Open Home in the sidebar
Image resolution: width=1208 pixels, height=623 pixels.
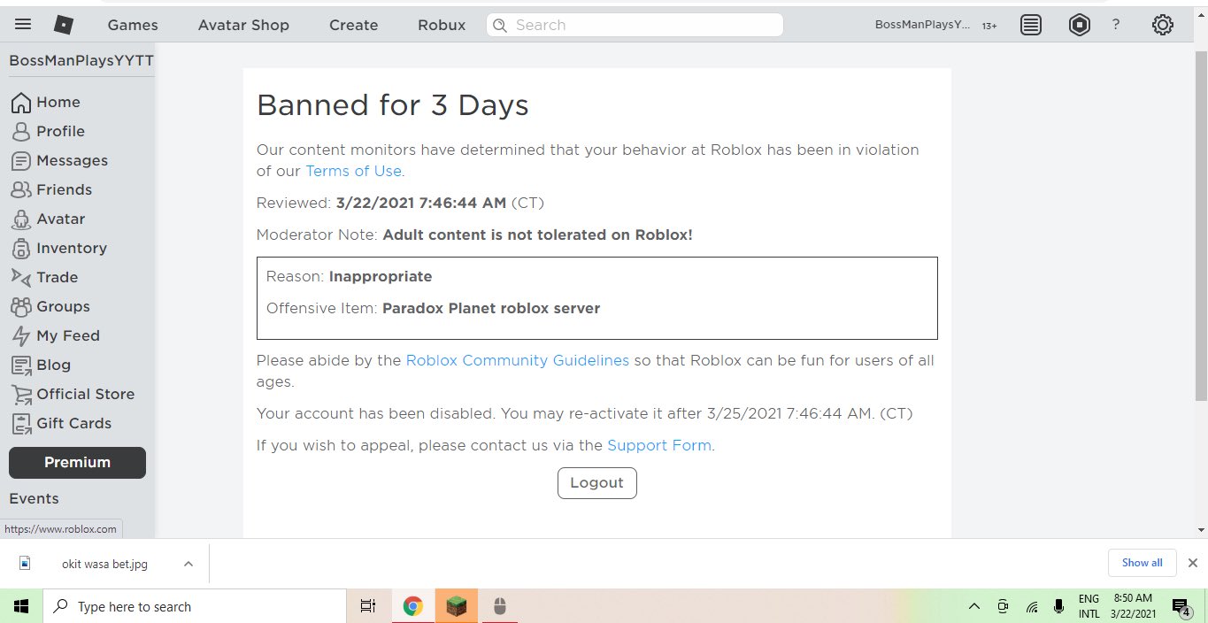coord(58,103)
